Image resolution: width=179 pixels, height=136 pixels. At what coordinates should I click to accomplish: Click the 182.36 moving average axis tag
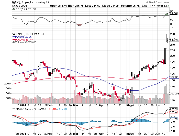pos(174,77)
